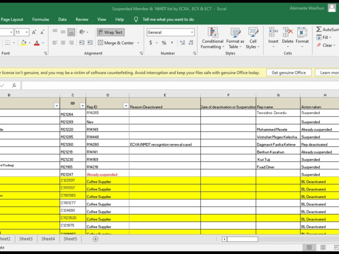Apply the yellow fill color

pos(24,43)
